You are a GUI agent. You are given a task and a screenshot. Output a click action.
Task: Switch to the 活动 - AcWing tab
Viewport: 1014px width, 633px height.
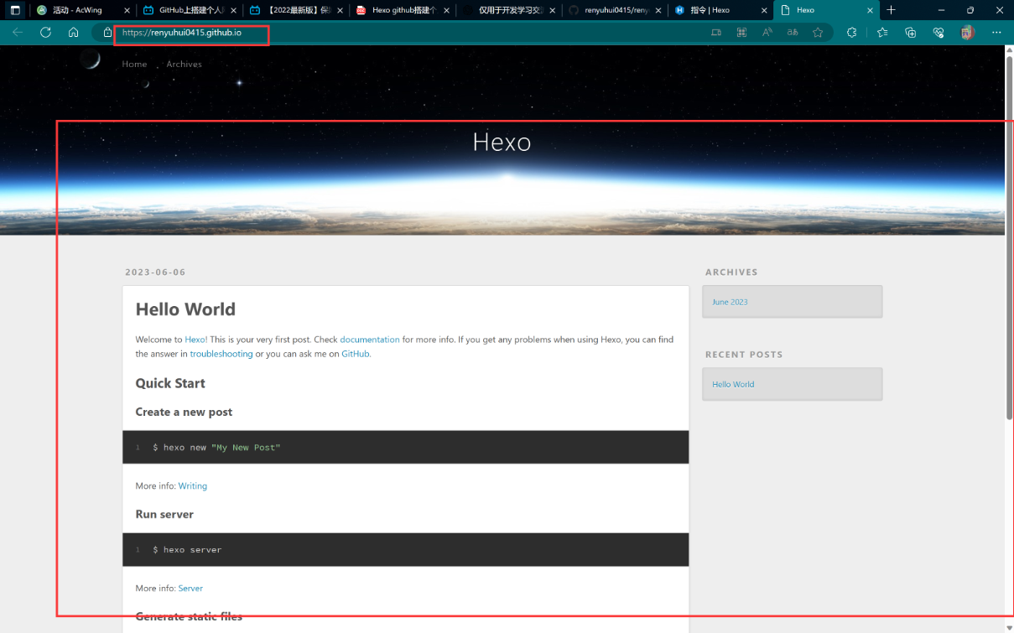tap(82, 10)
